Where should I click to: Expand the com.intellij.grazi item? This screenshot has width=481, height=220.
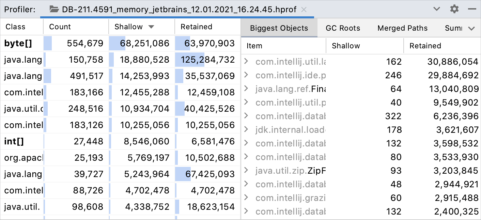tap(247, 198)
